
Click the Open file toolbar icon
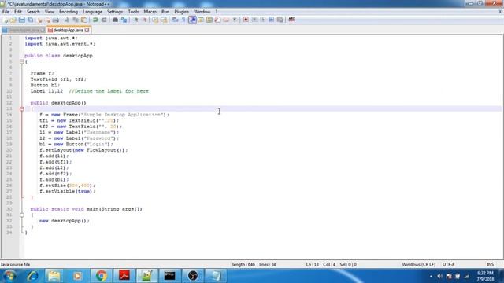[13, 20]
